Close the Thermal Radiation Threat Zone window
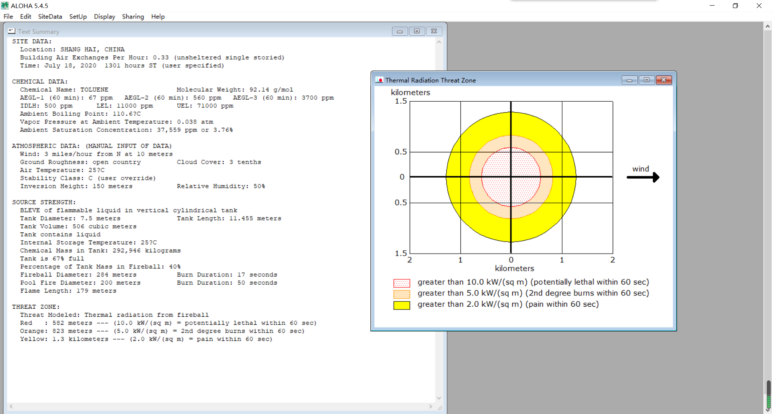This screenshot has width=772, height=414. [664, 80]
